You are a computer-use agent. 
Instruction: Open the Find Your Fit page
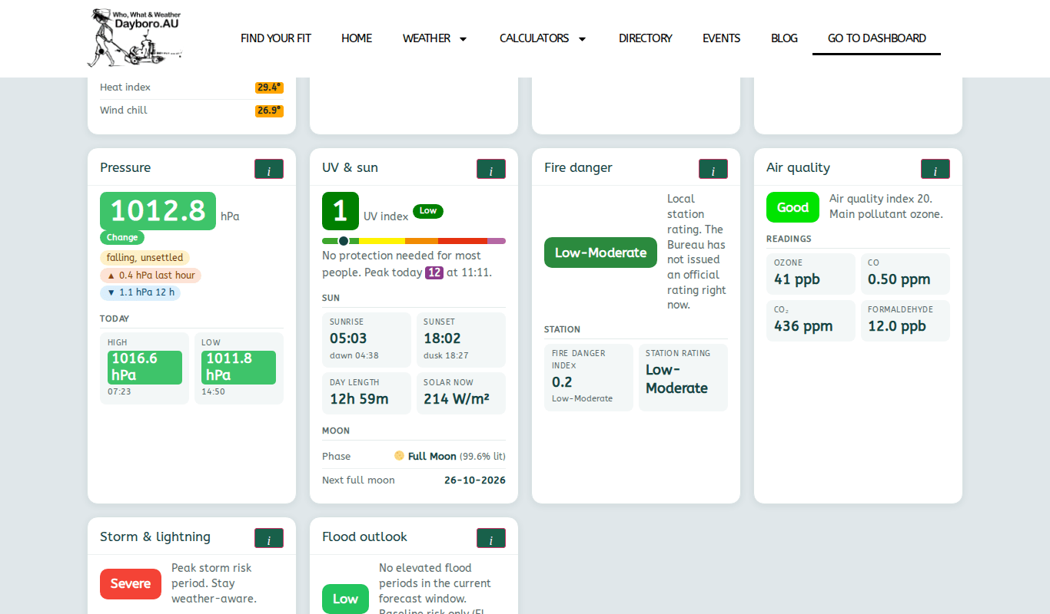click(276, 38)
